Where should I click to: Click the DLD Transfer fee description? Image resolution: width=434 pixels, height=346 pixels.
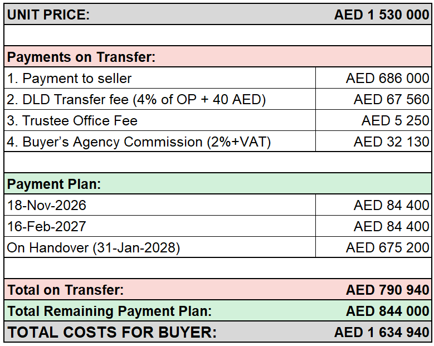[x=136, y=100]
